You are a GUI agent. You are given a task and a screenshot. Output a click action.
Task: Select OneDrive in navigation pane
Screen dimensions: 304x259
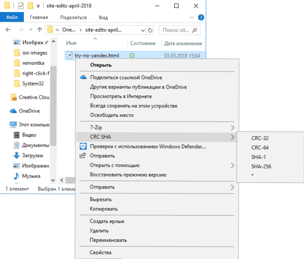pos(25,111)
